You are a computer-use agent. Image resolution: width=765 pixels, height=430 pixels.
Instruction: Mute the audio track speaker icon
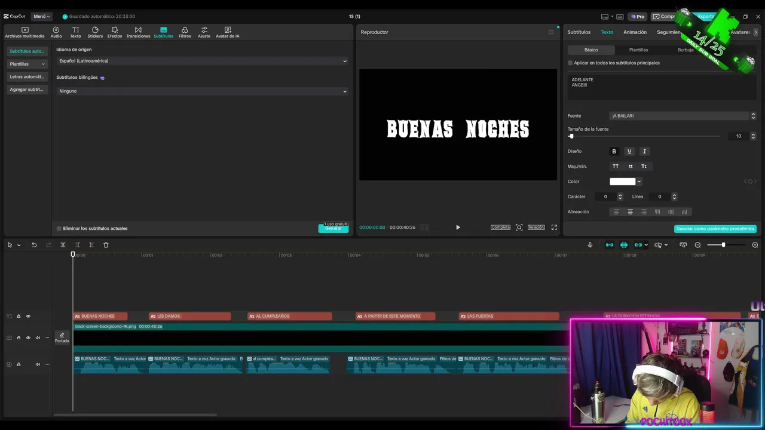38,364
